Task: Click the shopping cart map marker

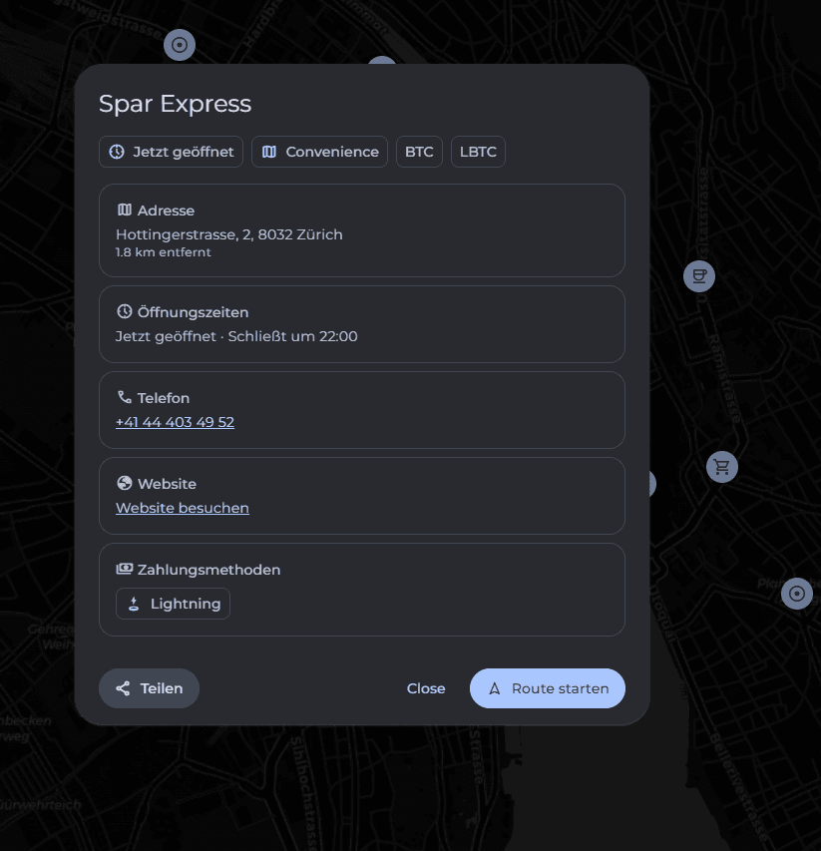Action: [x=722, y=466]
